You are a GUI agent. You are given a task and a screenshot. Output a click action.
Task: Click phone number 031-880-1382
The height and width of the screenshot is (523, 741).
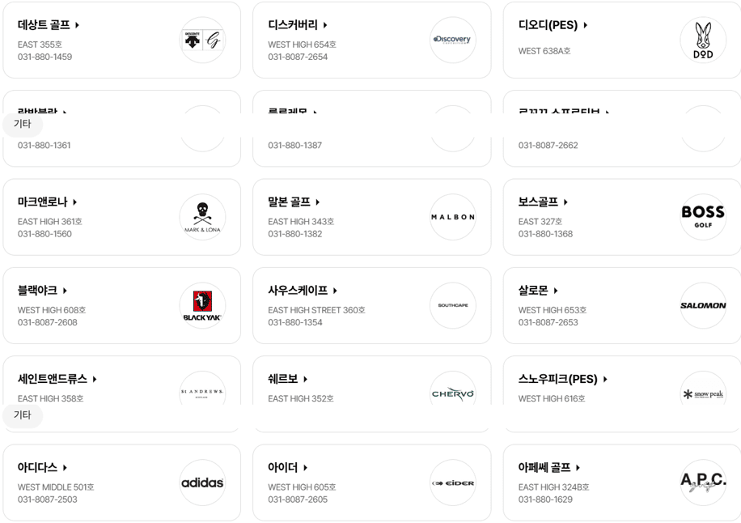(x=295, y=234)
